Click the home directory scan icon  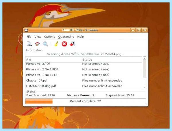coord(37,44)
